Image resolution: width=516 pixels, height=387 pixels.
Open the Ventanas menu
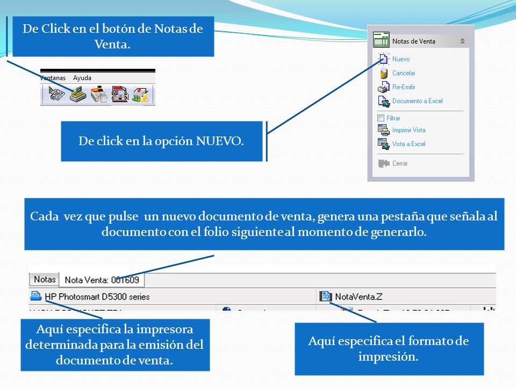[x=53, y=78]
